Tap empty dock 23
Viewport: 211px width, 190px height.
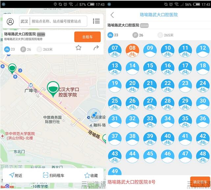click(185, 86)
